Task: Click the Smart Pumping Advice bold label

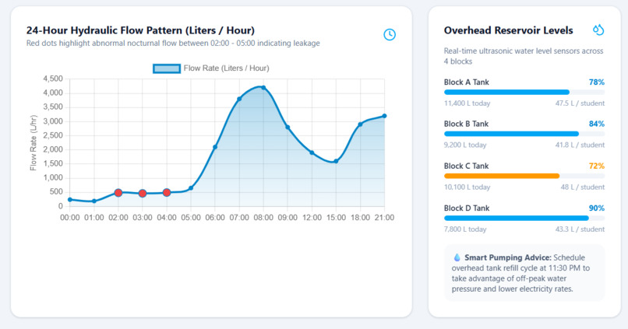Action: tap(508, 257)
